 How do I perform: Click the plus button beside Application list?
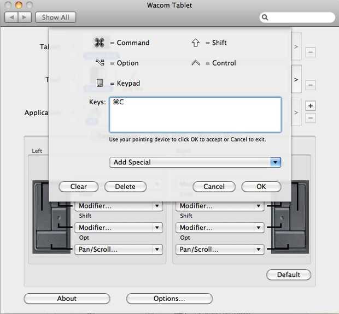310,106
